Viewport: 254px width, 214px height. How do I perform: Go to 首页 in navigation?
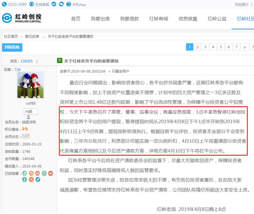pyautogui.click(x=76, y=19)
